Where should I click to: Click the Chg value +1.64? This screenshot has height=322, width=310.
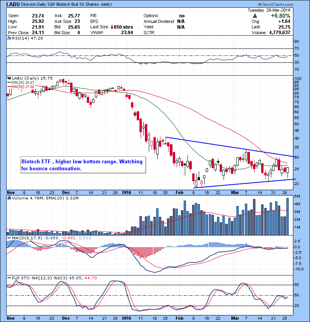[284, 21]
